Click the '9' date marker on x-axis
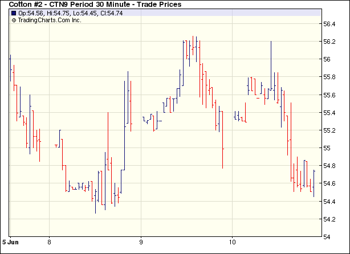Image resolution: width=350 pixels, height=254 pixels. point(141,241)
